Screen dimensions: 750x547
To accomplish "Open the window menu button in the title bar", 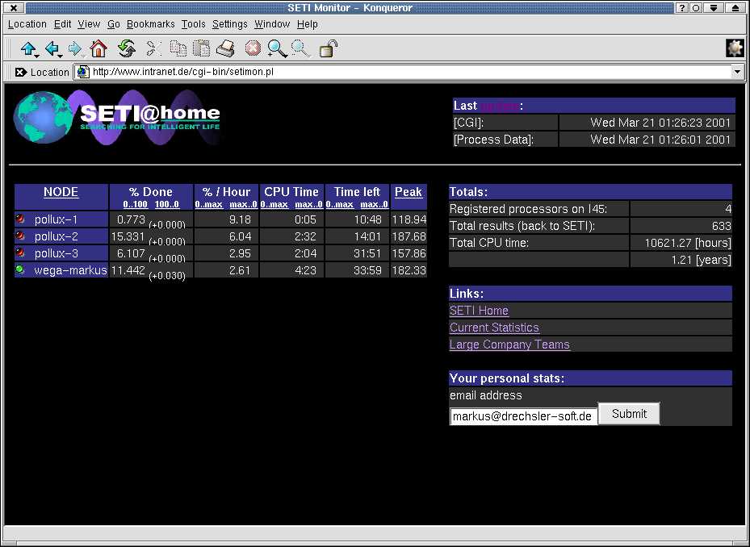I will [x=15, y=7].
